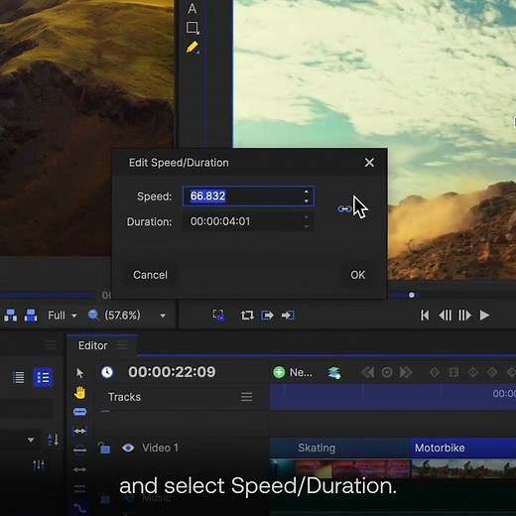Open the 57.6% zoom level dropdown
Viewport: 516px width, 516px height.
(163, 316)
